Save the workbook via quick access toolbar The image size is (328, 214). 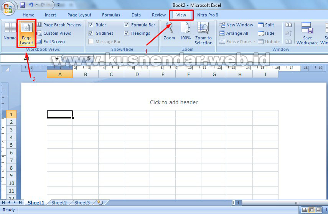click(22, 5)
